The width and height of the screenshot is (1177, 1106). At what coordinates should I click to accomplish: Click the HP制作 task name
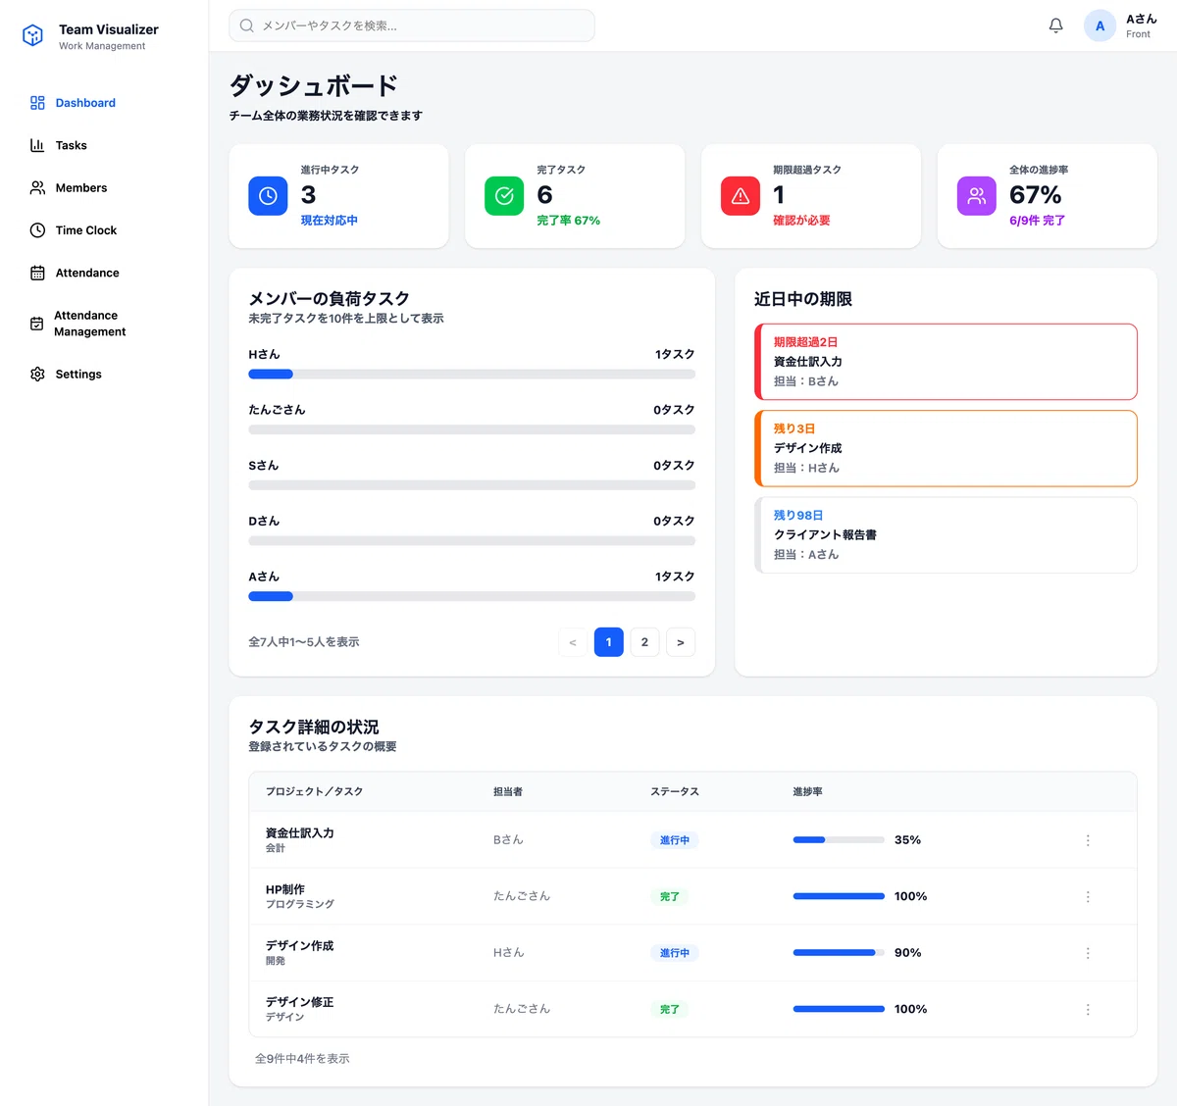click(x=285, y=889)
